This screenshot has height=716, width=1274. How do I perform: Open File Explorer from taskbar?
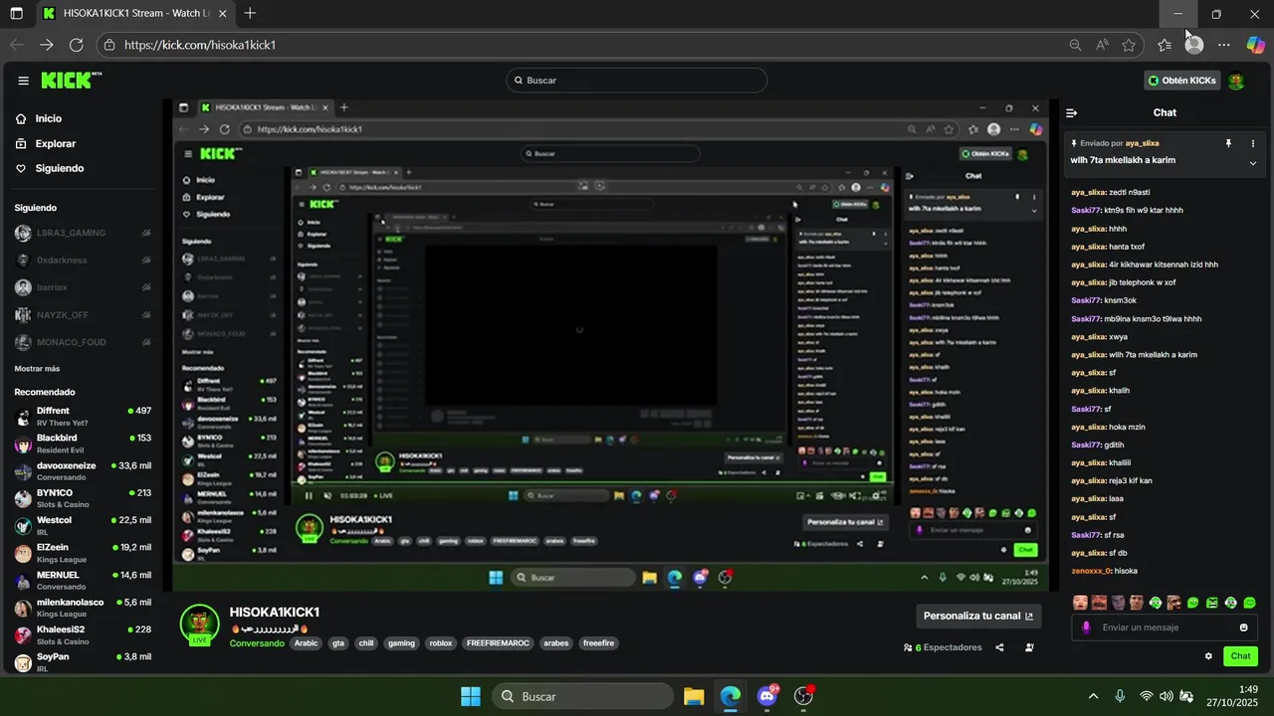point(694,696)
